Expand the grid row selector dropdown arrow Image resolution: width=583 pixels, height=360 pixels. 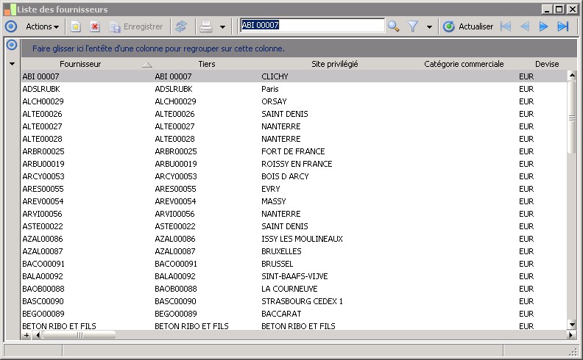click(12, 64)
